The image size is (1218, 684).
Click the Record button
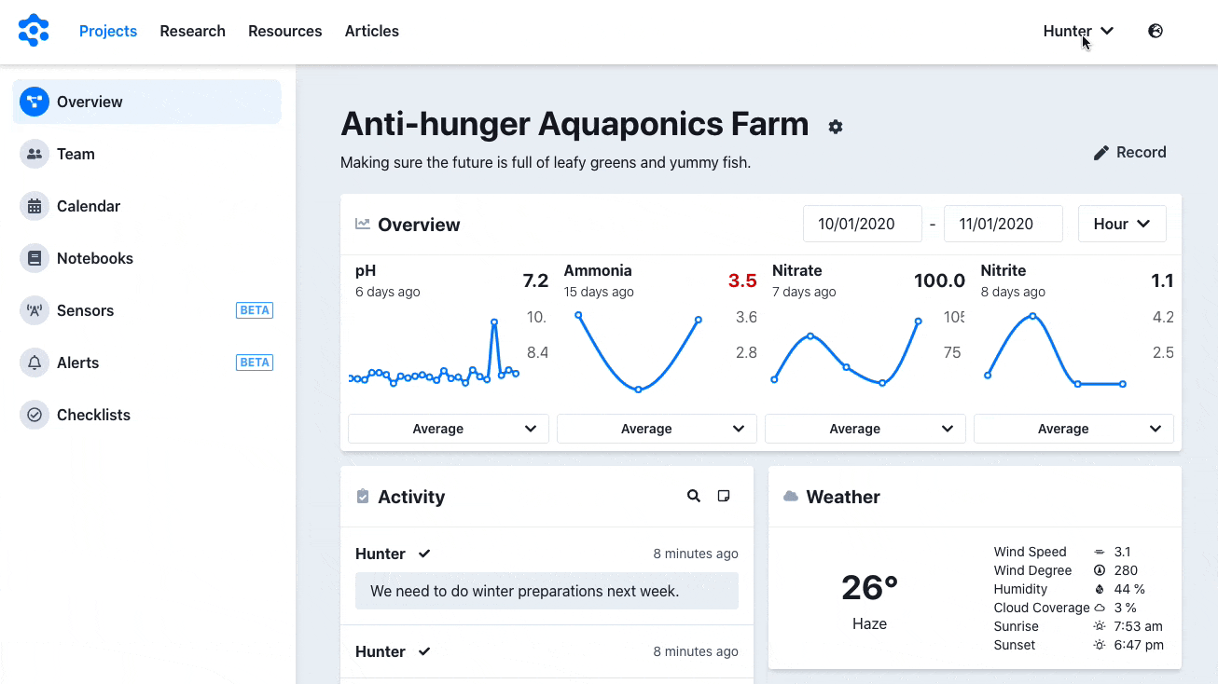(1129, 152)
